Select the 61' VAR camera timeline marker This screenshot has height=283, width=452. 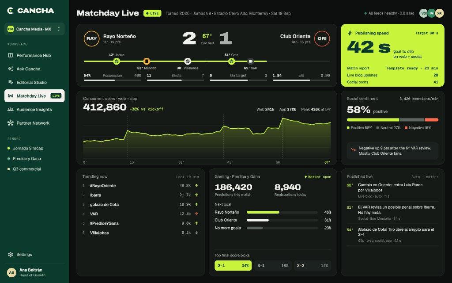click(251, 61)
